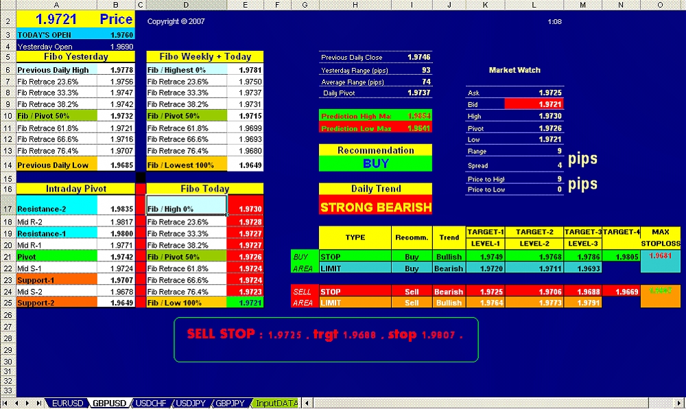Click previous sheet tab navigation arrow
The image size is (686, 409).
coord(17,404)
